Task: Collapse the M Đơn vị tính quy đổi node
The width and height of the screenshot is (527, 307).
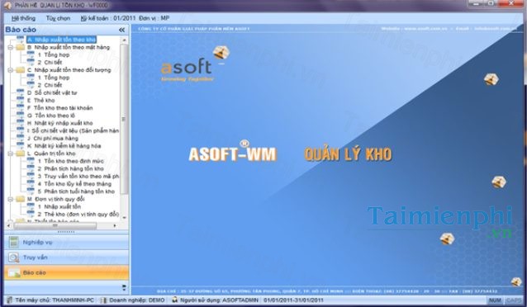Action: tap(10, 199)
